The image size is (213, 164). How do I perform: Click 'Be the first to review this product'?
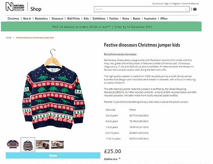(x=120, y=54)
